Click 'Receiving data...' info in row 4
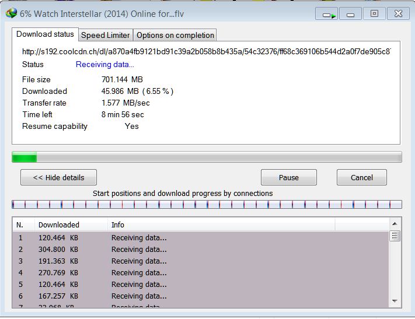The image size is (415, 319). [139, 273]
